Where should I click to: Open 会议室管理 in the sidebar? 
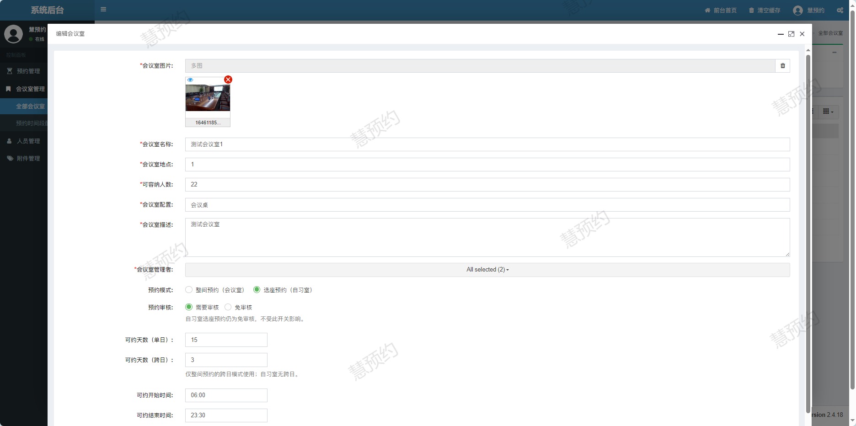[24, 89]
